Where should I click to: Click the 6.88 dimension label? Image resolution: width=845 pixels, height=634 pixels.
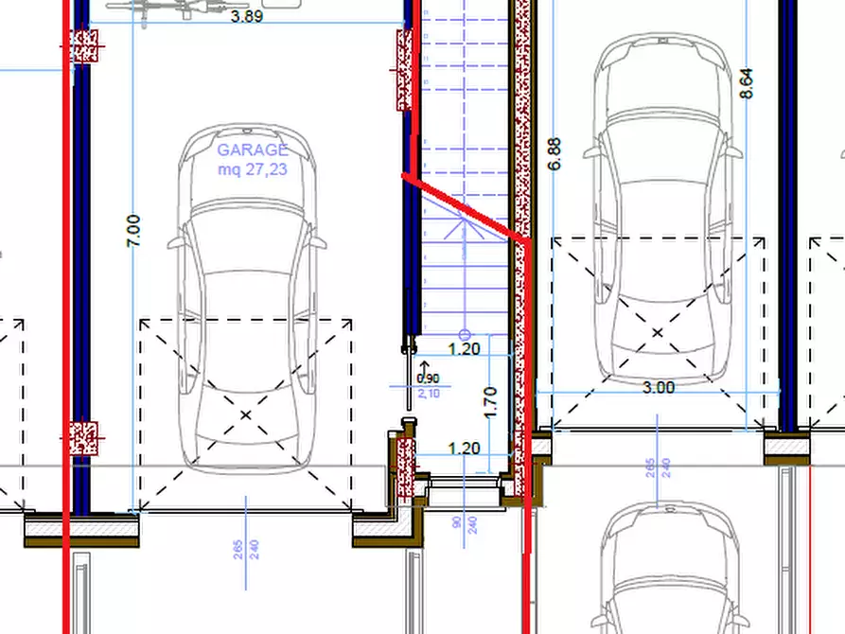[555, 154]
